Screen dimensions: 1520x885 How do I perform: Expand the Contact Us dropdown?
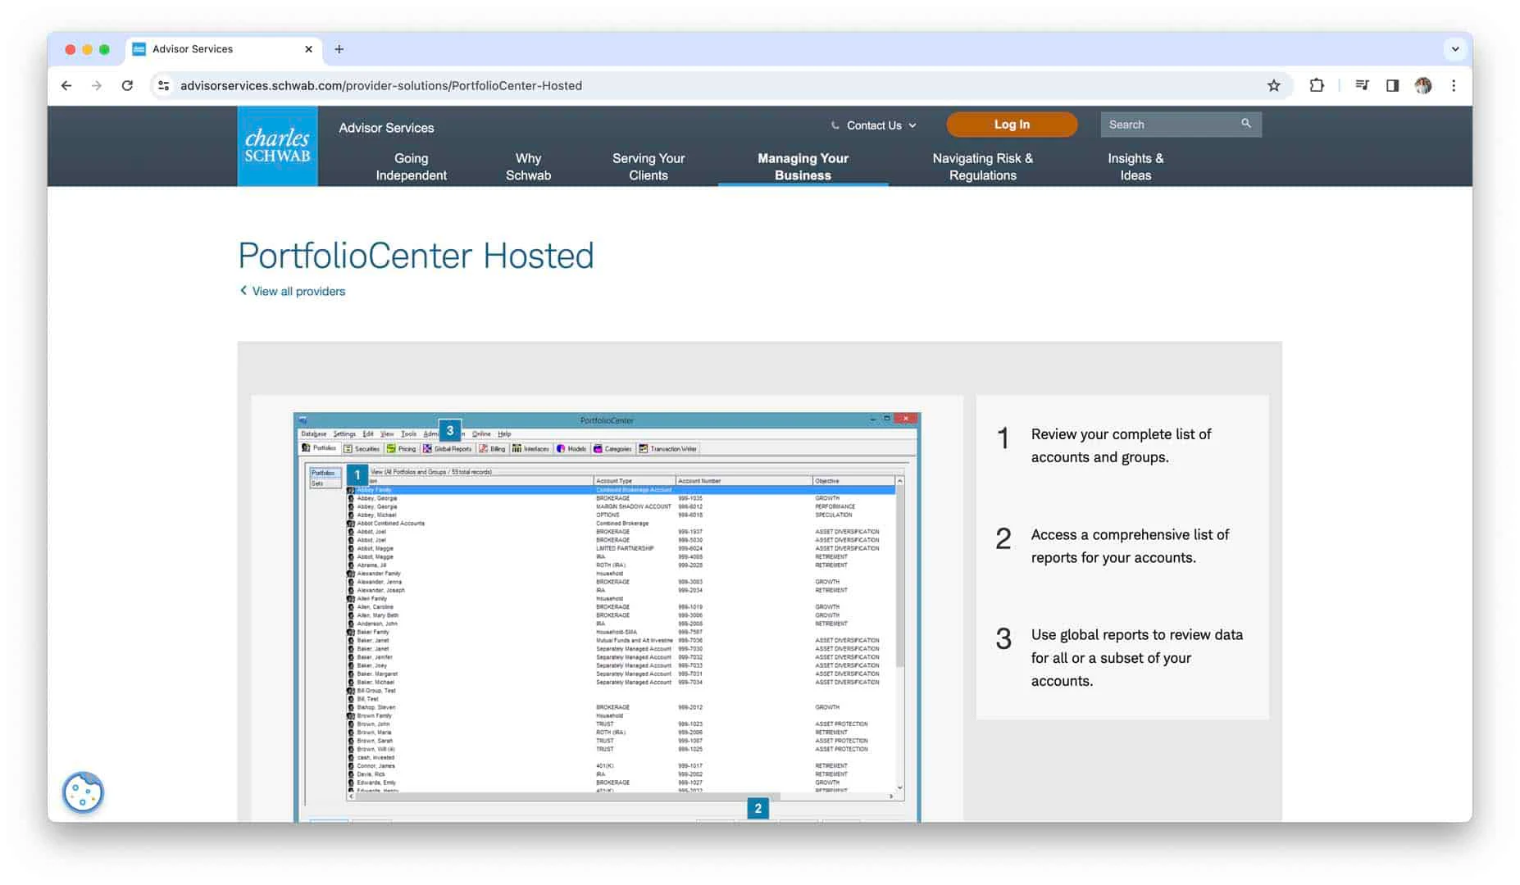[x=874, y=125]
